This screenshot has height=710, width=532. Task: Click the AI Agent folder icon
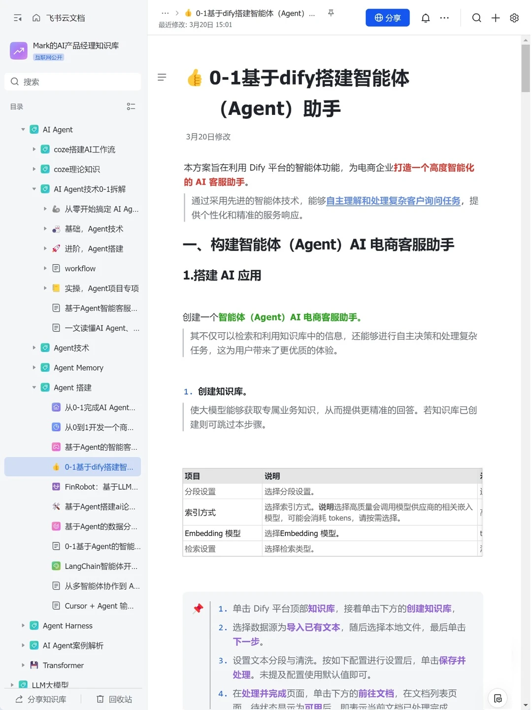34,129
